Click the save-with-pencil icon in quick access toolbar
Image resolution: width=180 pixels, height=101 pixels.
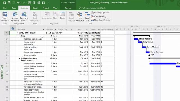pos(44,3)
